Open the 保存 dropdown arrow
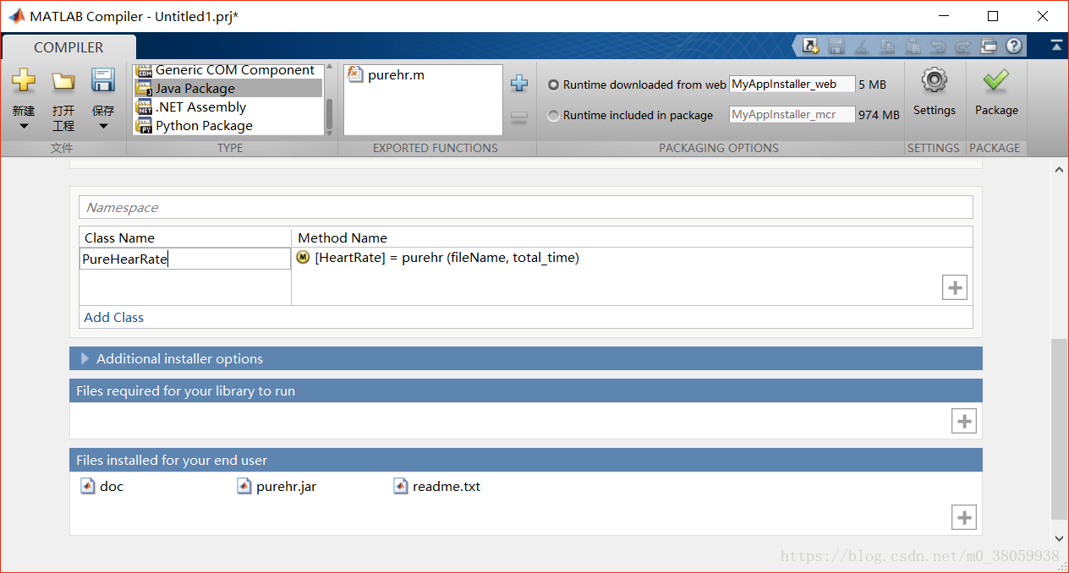Viewport: 1069px width, 573px height. coord(103,127)
